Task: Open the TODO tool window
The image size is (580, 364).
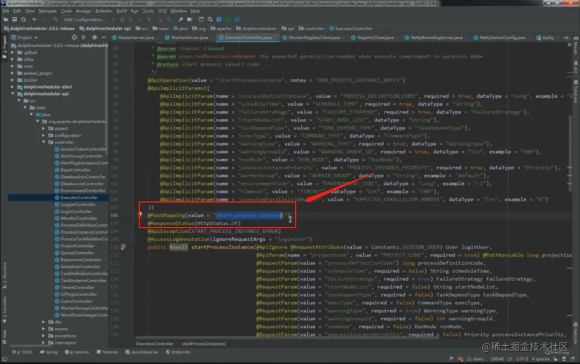Action: coord(23,352)
